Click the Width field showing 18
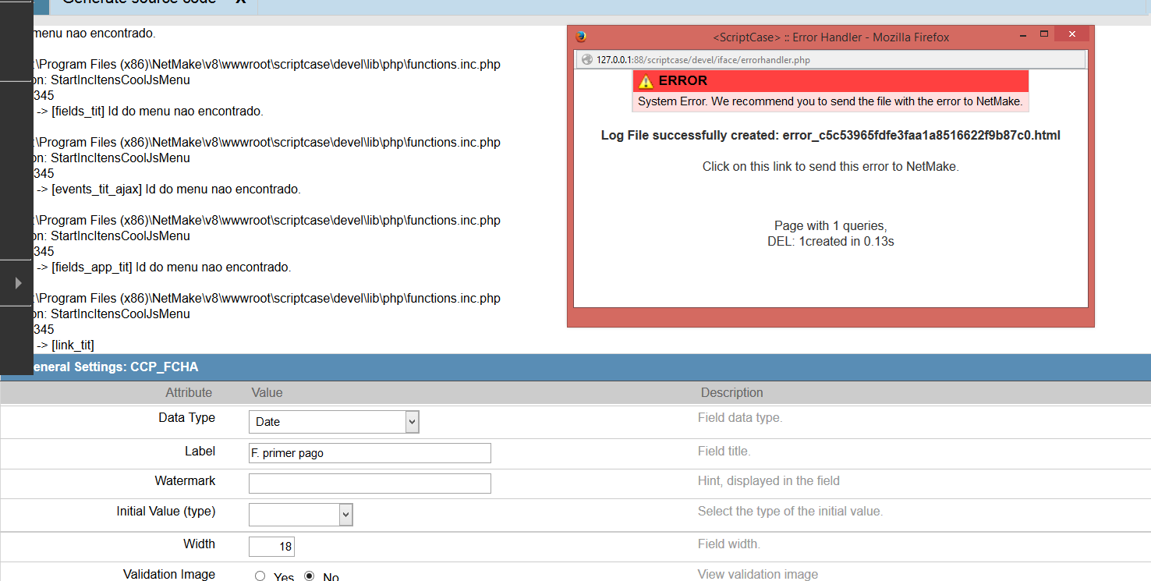Screen dimensions: 1151x581 click(x=271, y=547)
